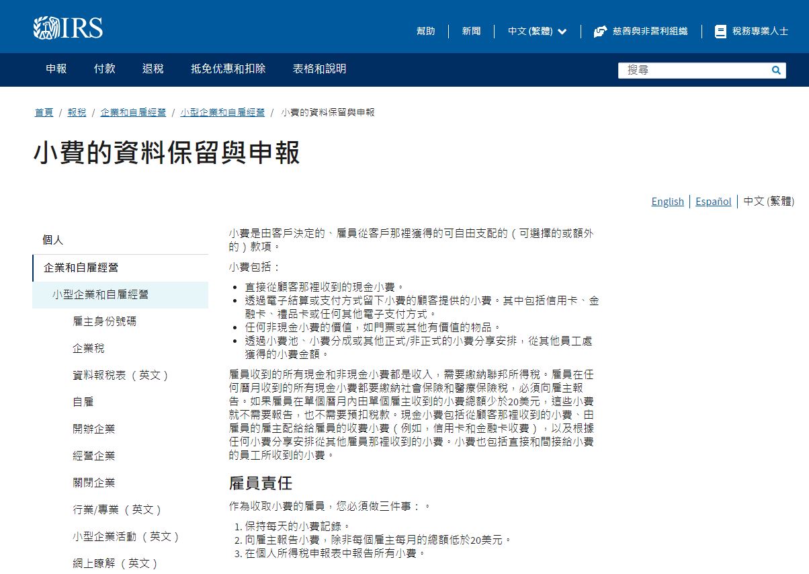Open 新聞 link in header

(x=471, y=32)
